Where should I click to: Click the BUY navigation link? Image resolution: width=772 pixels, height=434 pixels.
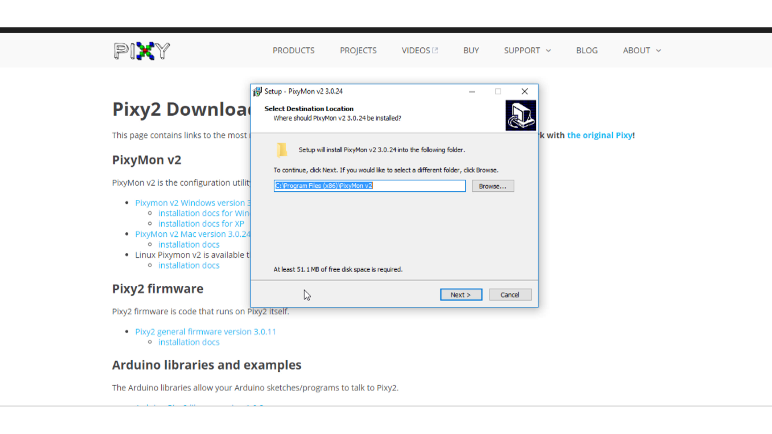pos(471,51)
